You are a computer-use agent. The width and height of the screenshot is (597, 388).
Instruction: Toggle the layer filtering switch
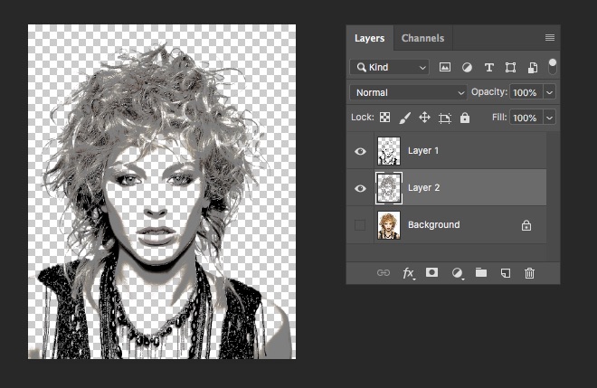pyautogui.click(x=552, y=66)
